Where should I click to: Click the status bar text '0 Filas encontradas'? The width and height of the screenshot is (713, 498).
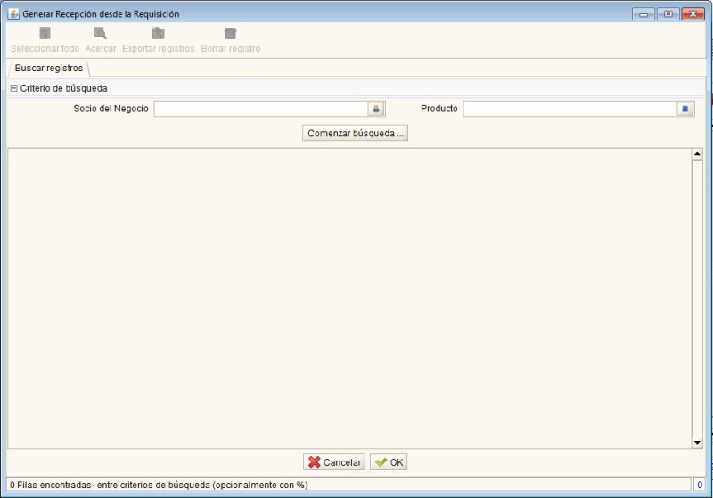pos(51,485)
